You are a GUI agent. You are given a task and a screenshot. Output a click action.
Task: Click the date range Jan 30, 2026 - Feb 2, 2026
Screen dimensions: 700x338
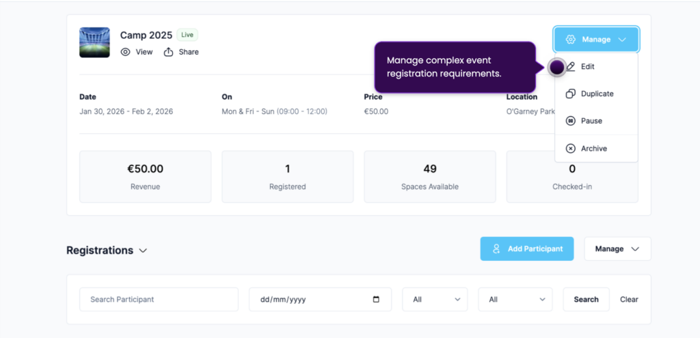tap(126, 111)
